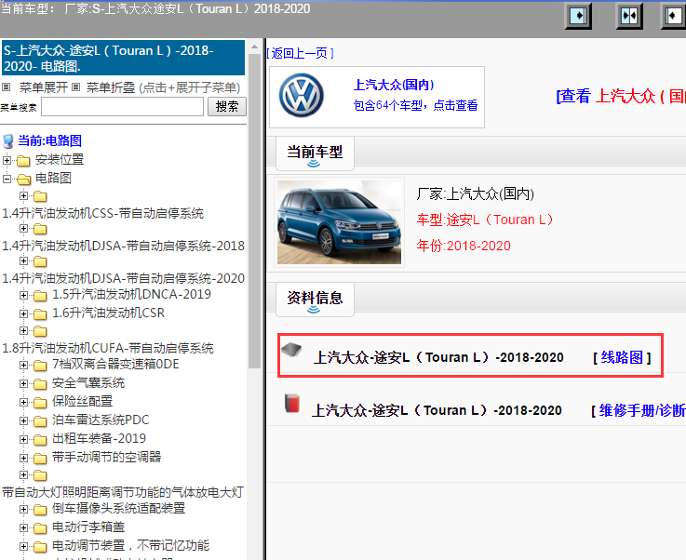Expand the 1.4升汽油发动机DJSA-2018 node
Image resolution: width=686 pixels, height=560 pixels.
23,228
